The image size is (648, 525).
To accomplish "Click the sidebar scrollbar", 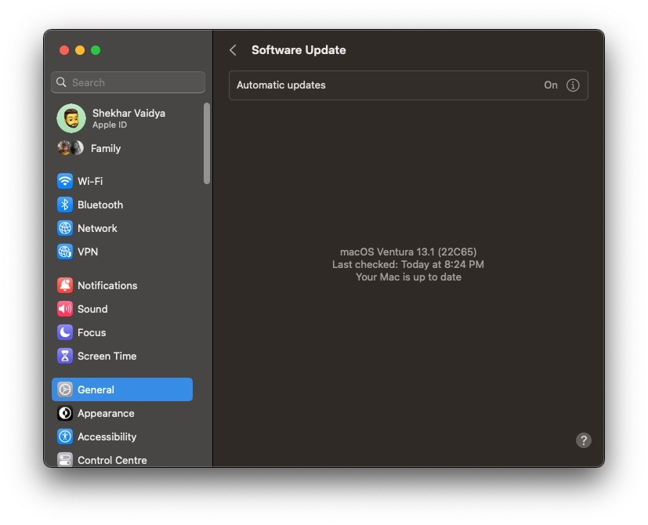I will pyautogui.click(x=207, y=143).
